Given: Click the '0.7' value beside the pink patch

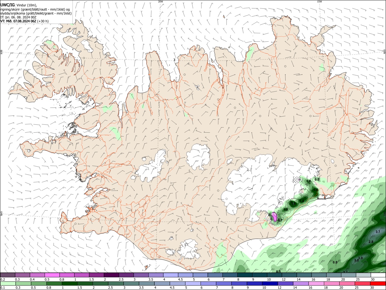Looking at the screenshot, I should [x=280, y=220].
